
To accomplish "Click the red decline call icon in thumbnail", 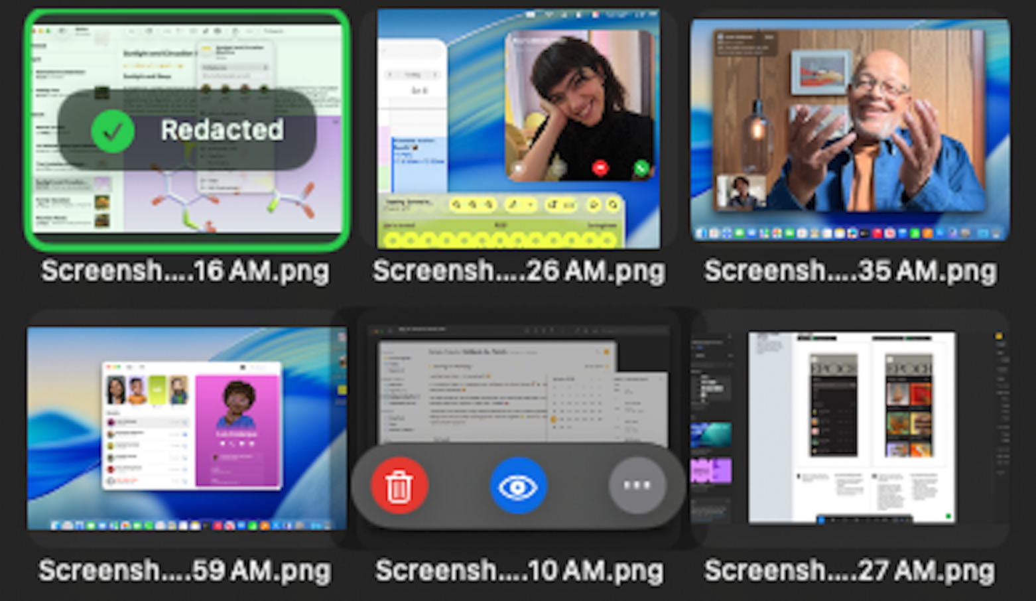I will (x=600, y=168).
